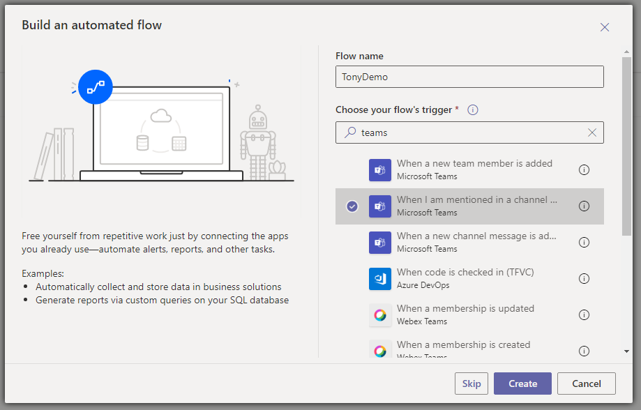Open info for 'When a new channel message' trigger
641x410 pixels.
(x=585, y=243)
